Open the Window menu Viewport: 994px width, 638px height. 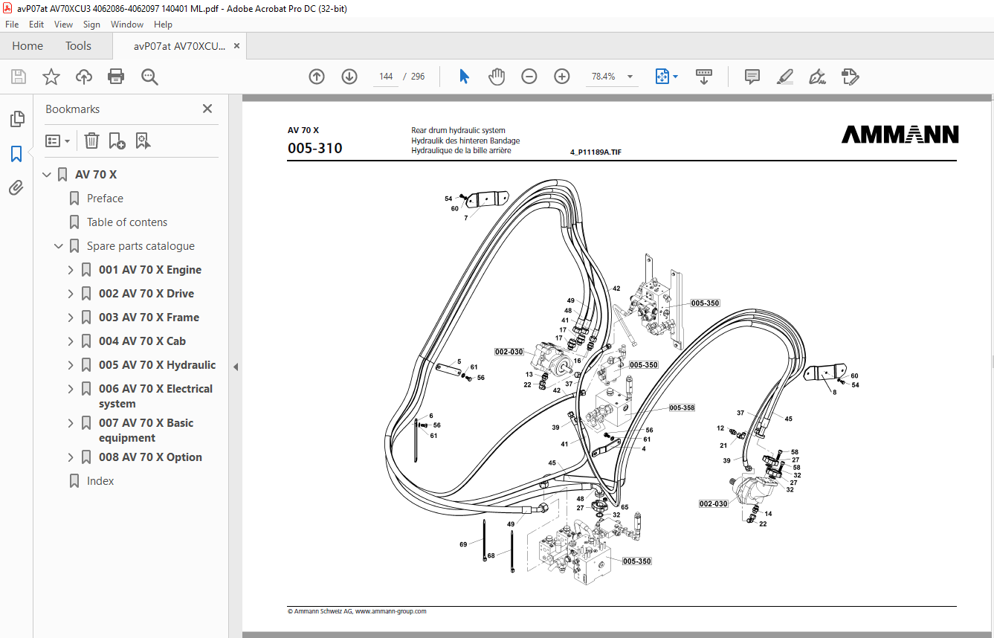[x=127, y=25]
